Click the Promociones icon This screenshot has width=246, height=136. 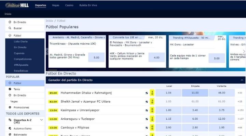(10, 107)
